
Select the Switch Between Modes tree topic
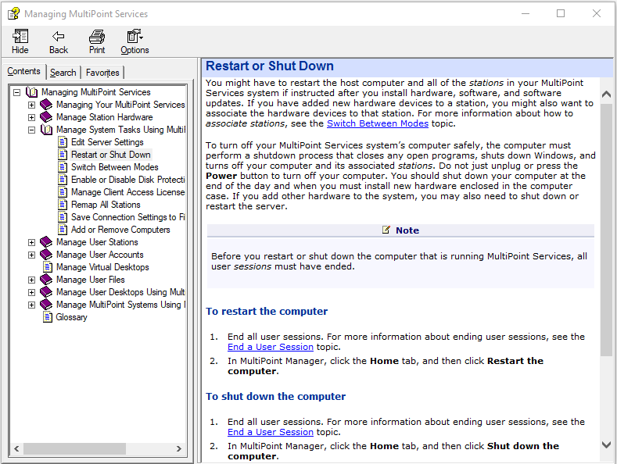(x=114, y=167)
